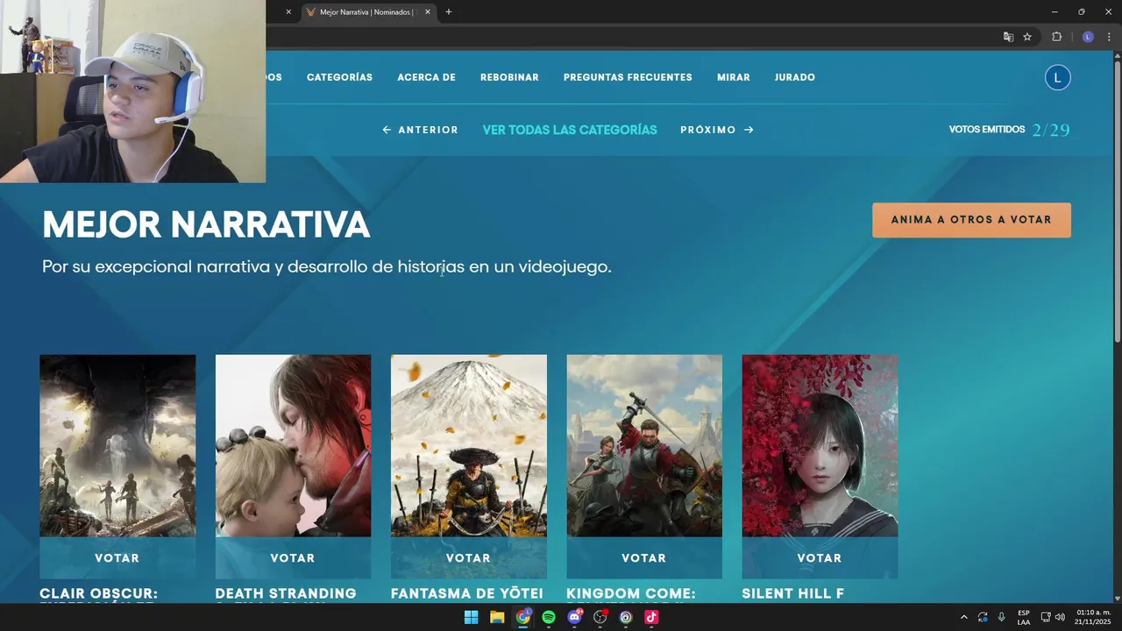The height and width of the screenshot is (631, 1122).
Task: Open Chrome's three-dot menu
Action: [1109, 37]
